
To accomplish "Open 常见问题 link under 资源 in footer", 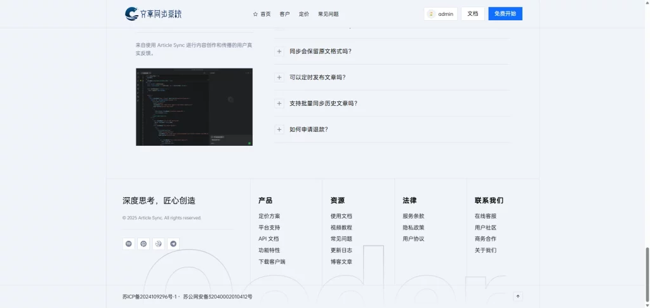I will coord(341,239).
